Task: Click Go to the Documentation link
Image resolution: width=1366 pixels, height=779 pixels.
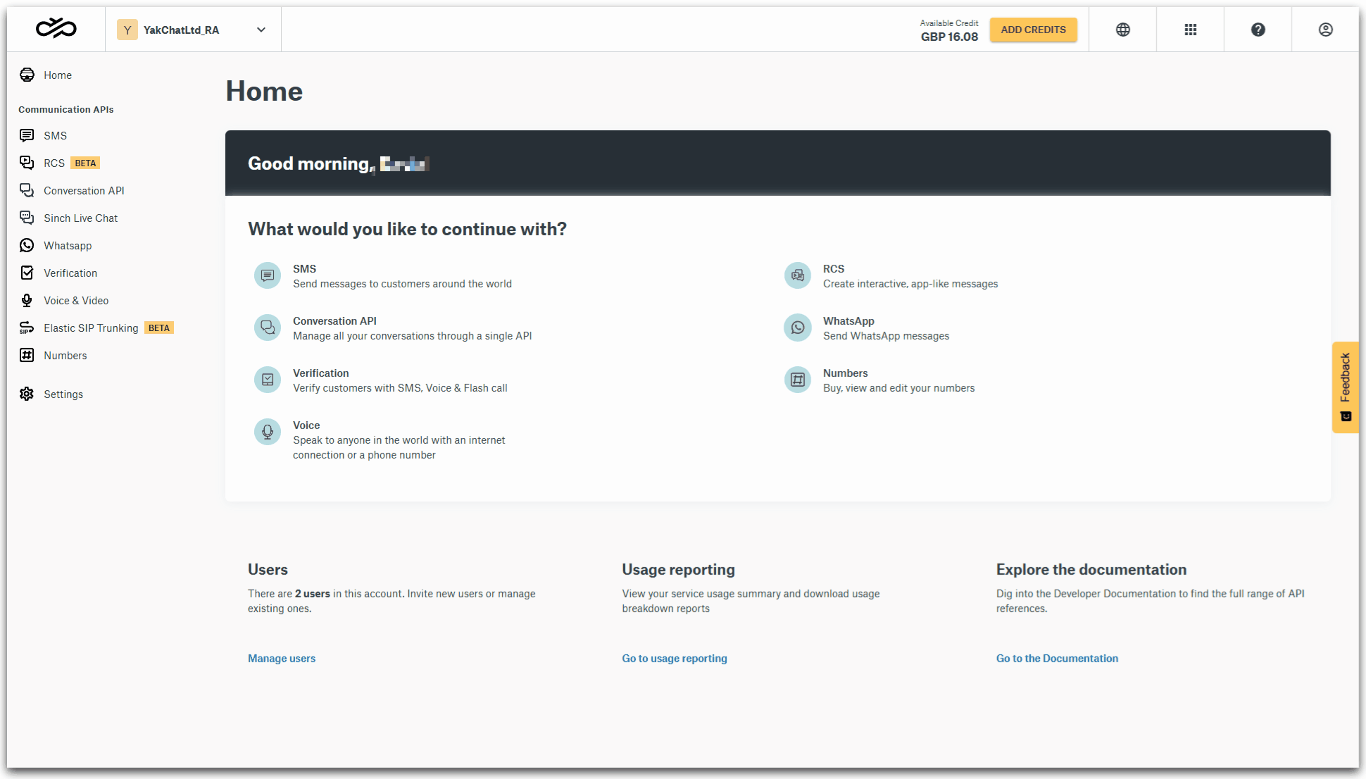Action: (1057, 659)
